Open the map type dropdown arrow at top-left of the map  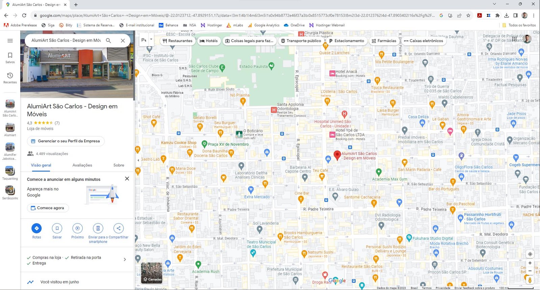coord(151,39)
